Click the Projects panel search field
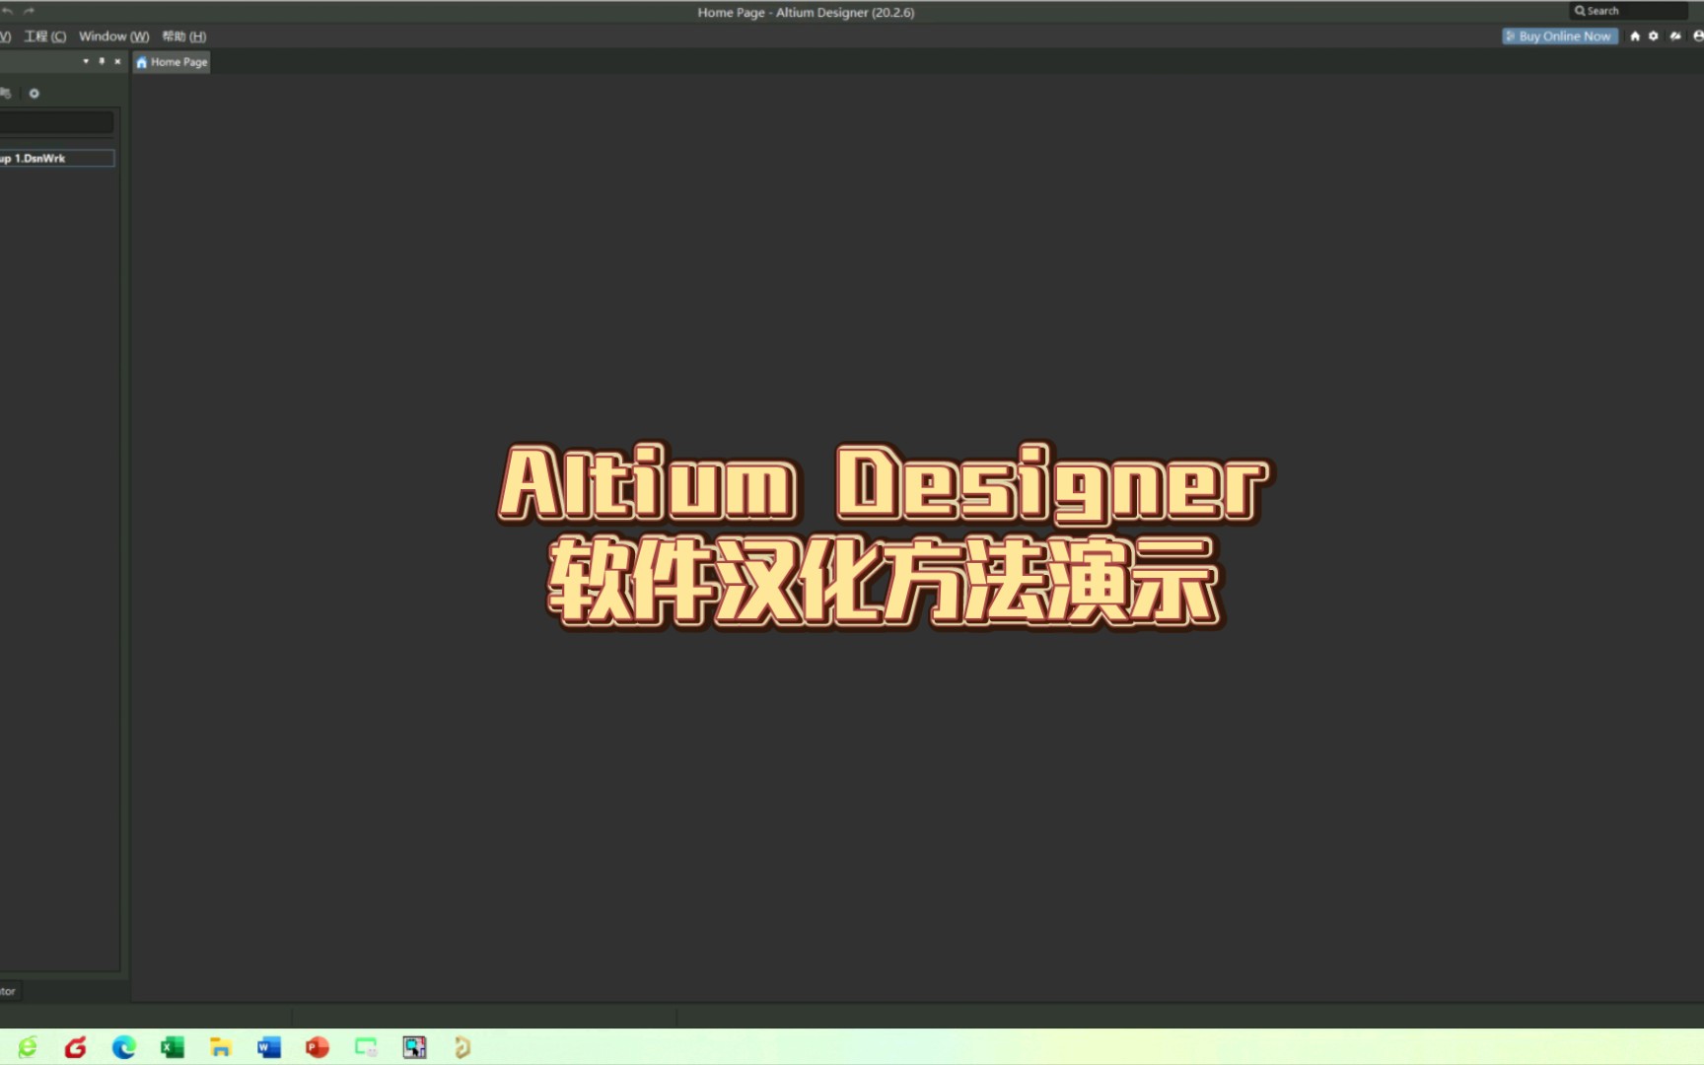Screen dimensions: 1704x1065 [57, 122]
